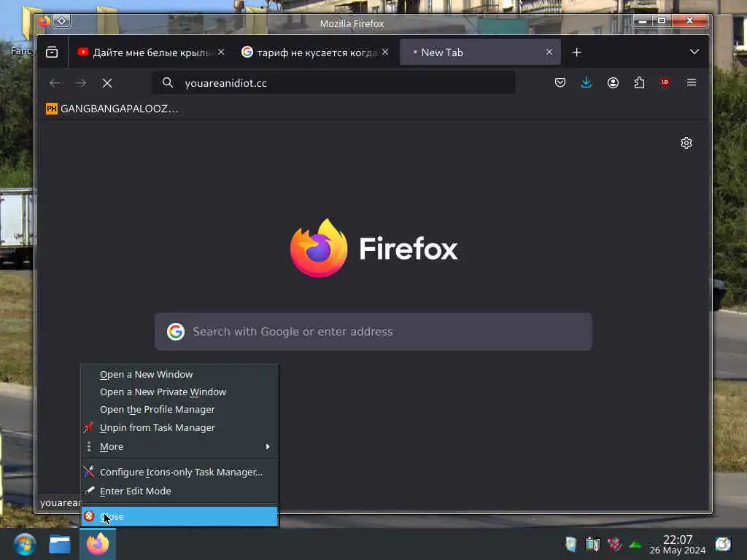Expand the 'More' submenu
The image size is (747, 560).
179,447
